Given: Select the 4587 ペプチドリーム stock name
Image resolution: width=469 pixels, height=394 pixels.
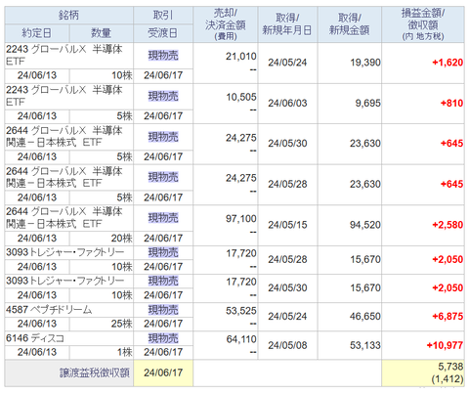Looking at the screenshot, I should pyautogui.click(x=49, y=310).
